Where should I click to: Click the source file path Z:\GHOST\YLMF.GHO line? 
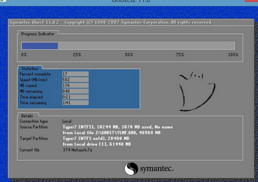point(112,133)
